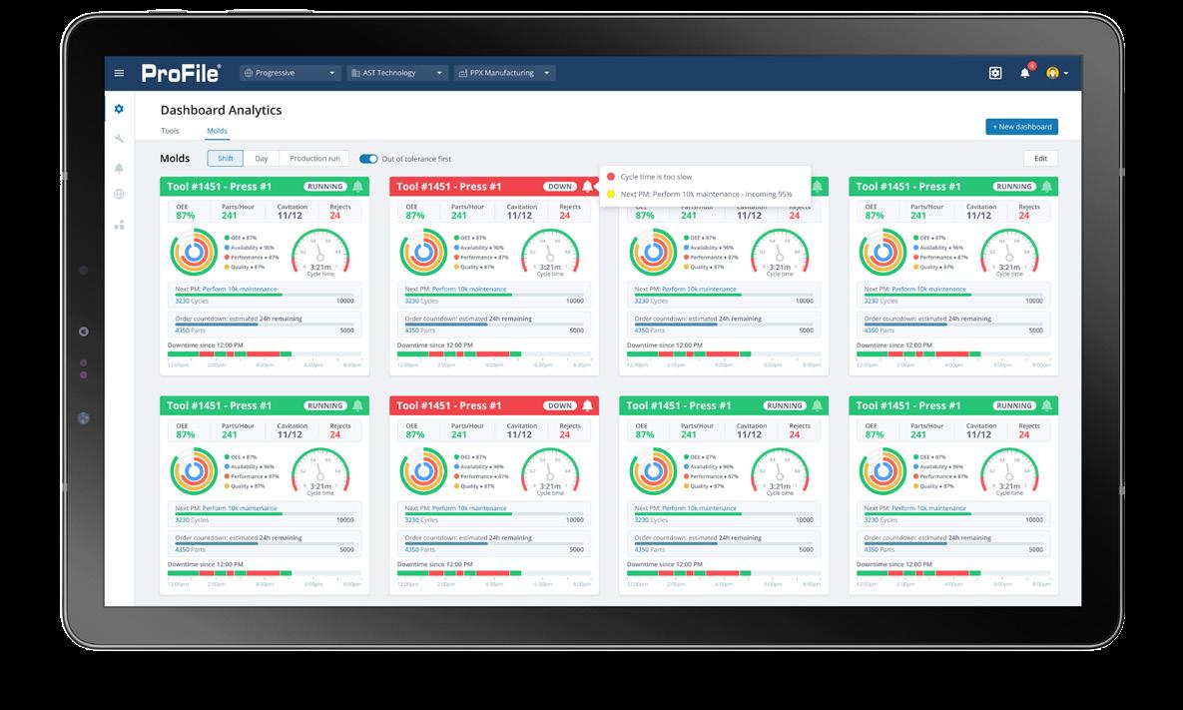
Task: Open the PPX Manufacturing dropdown
Action: [505, 73]
